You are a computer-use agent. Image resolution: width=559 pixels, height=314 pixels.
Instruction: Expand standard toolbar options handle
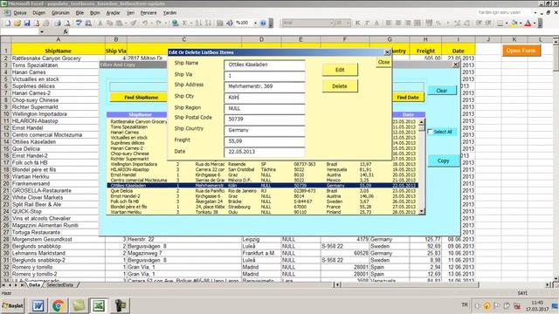(x=271, y=24)
